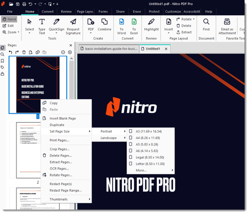Open the File menu
Screen dimensions: 249x214
[10, 11]
